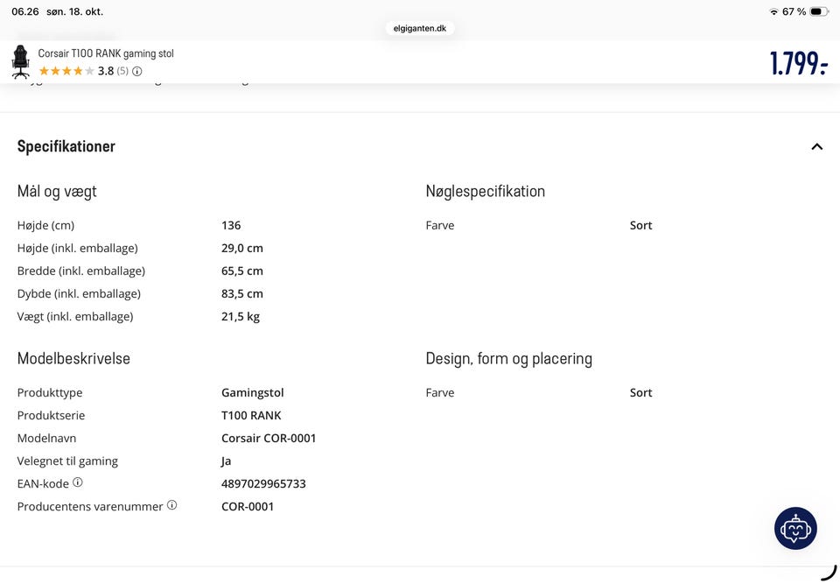This screenshot has height=584, width=840.
Task: Click the weight value 21,5 kg
Action: 241,316
